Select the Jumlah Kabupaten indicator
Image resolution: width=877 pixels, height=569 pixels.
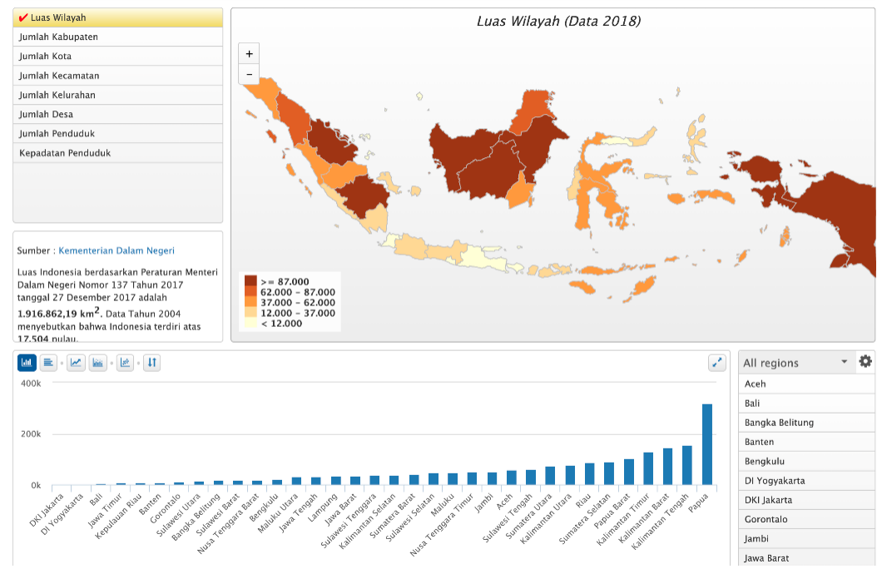coord(117,37)
